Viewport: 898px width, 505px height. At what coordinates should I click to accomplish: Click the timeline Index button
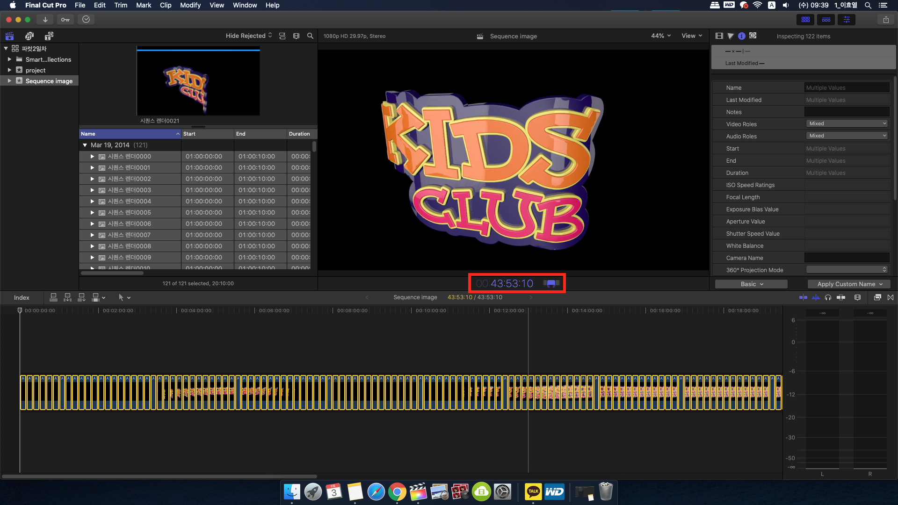pyautogui.click(x=22, y=297)
